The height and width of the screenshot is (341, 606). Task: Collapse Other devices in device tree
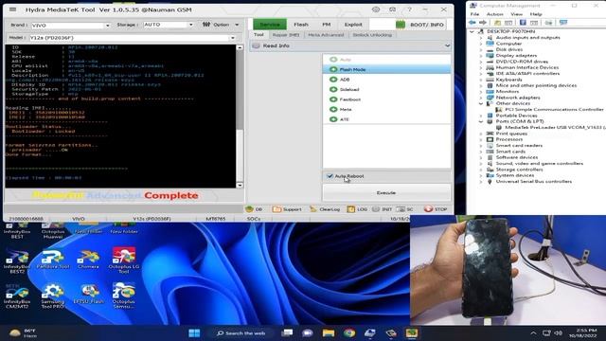(481, 103)
